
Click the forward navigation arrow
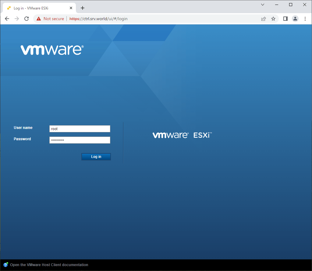click(16, 19)
